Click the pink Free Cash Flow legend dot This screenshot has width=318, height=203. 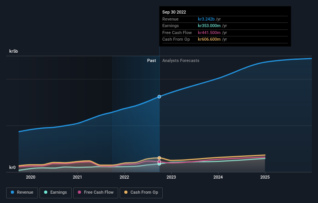(79, 192)
